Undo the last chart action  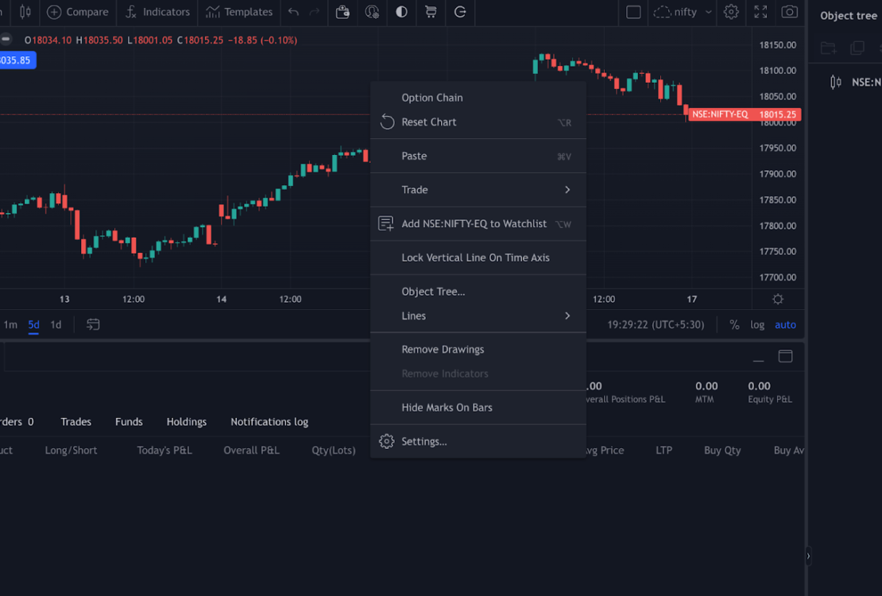293,12
